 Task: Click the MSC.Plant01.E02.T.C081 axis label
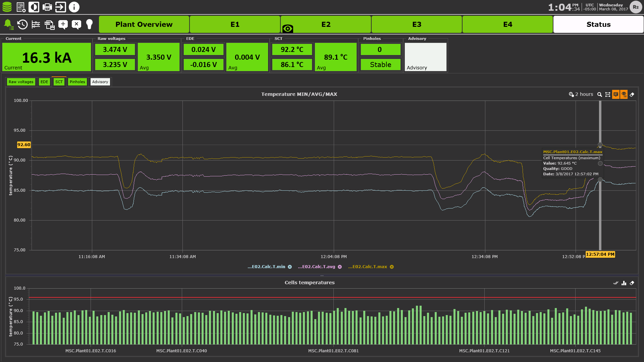coord(333,351)
